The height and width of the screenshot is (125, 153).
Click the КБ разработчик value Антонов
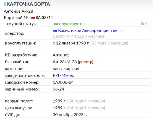pyautogui.click(x=61, y=55)
